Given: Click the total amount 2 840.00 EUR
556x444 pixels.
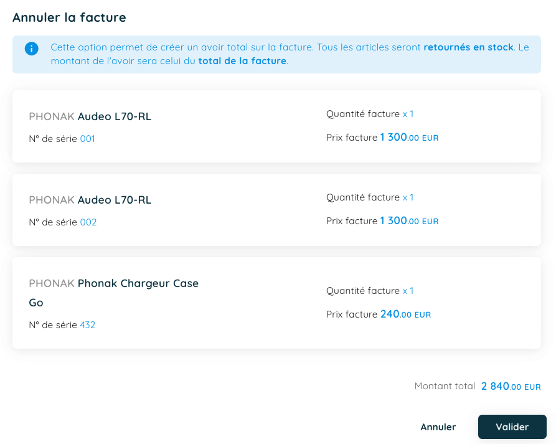Looking at the screenshot, I should click(x=511, y=387).
